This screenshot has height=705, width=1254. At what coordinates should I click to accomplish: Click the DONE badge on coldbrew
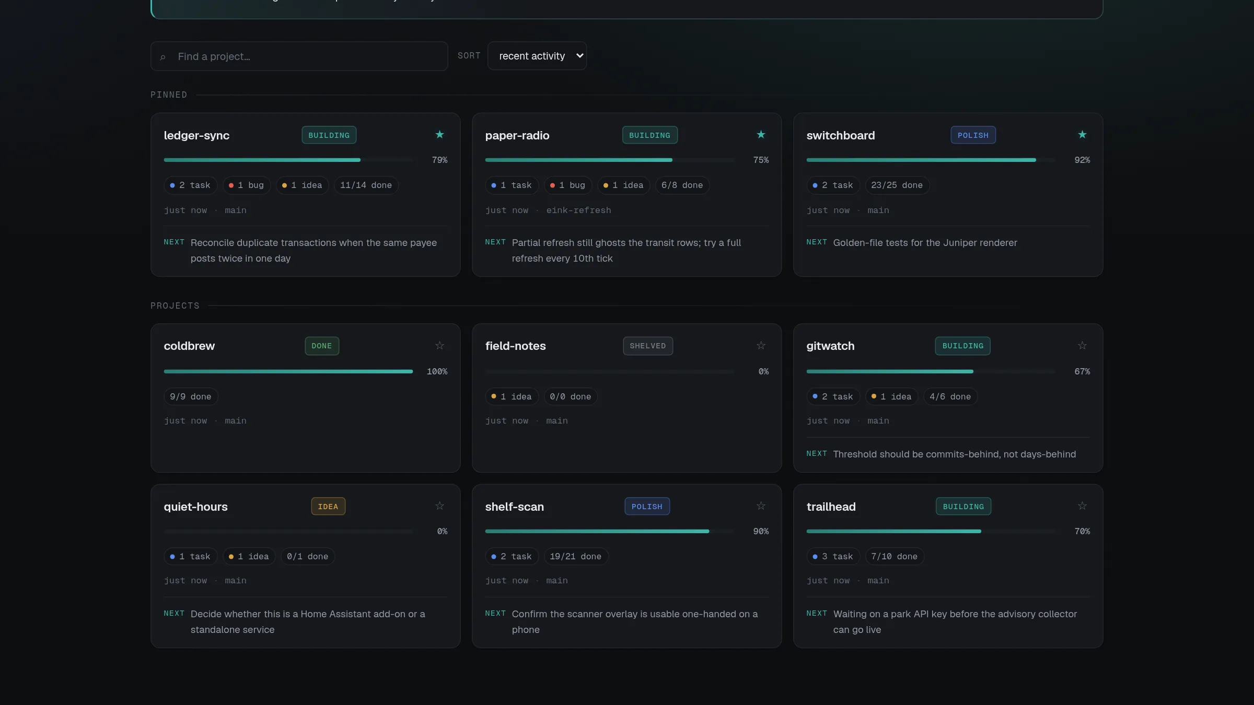click(x=322, y=346)
